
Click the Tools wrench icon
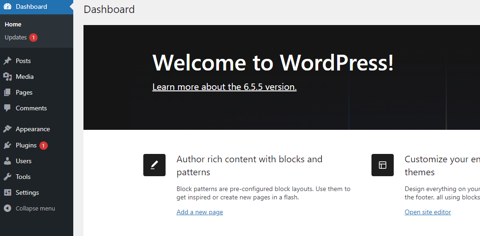[x=7, y=177]
